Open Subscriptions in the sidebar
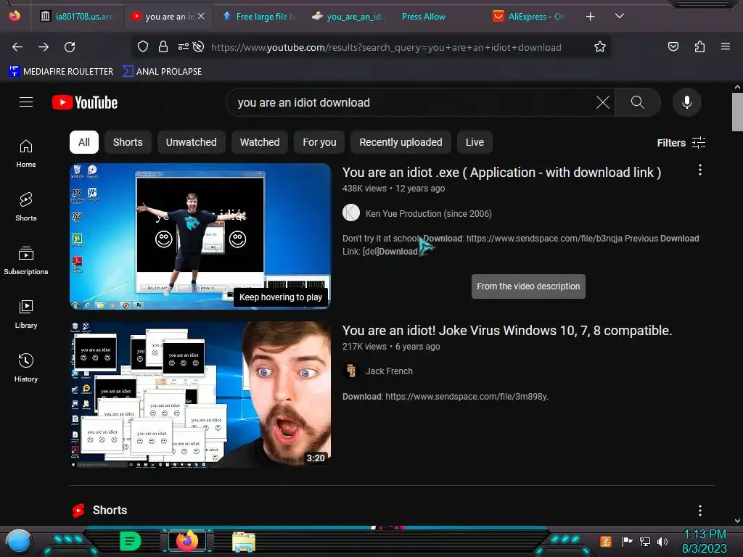This screenshot has width=743, height=557. pos(26,260)
